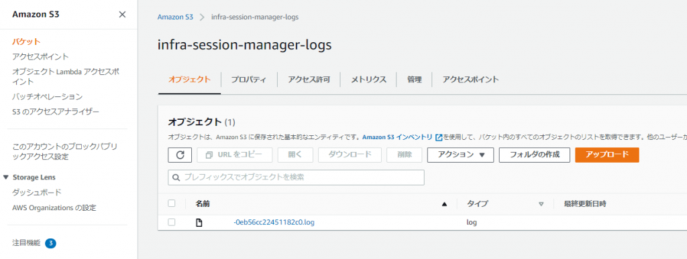Image resolution: width=687 pixels, height=259 pixels.
Task: Click the search magnifier icon in prefix field
Action: click(176, 178)
